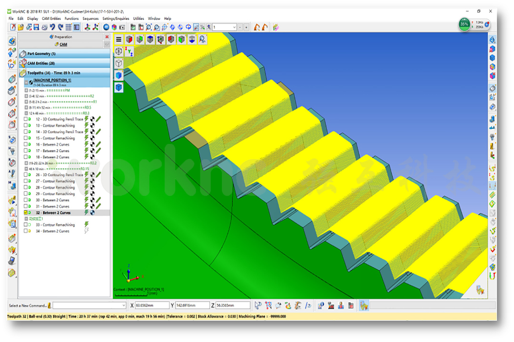This screenshot has width=514, height=342.
Task: Open folder icon in the main toolbar
Action: point(20,27)
